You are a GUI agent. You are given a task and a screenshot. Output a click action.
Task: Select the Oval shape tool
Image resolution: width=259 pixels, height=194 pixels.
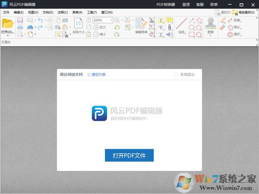tap(191, 28)
